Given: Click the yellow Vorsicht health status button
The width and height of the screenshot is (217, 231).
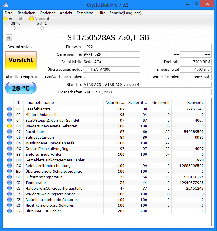Looking at the screenshot, I should pos(21,60).
